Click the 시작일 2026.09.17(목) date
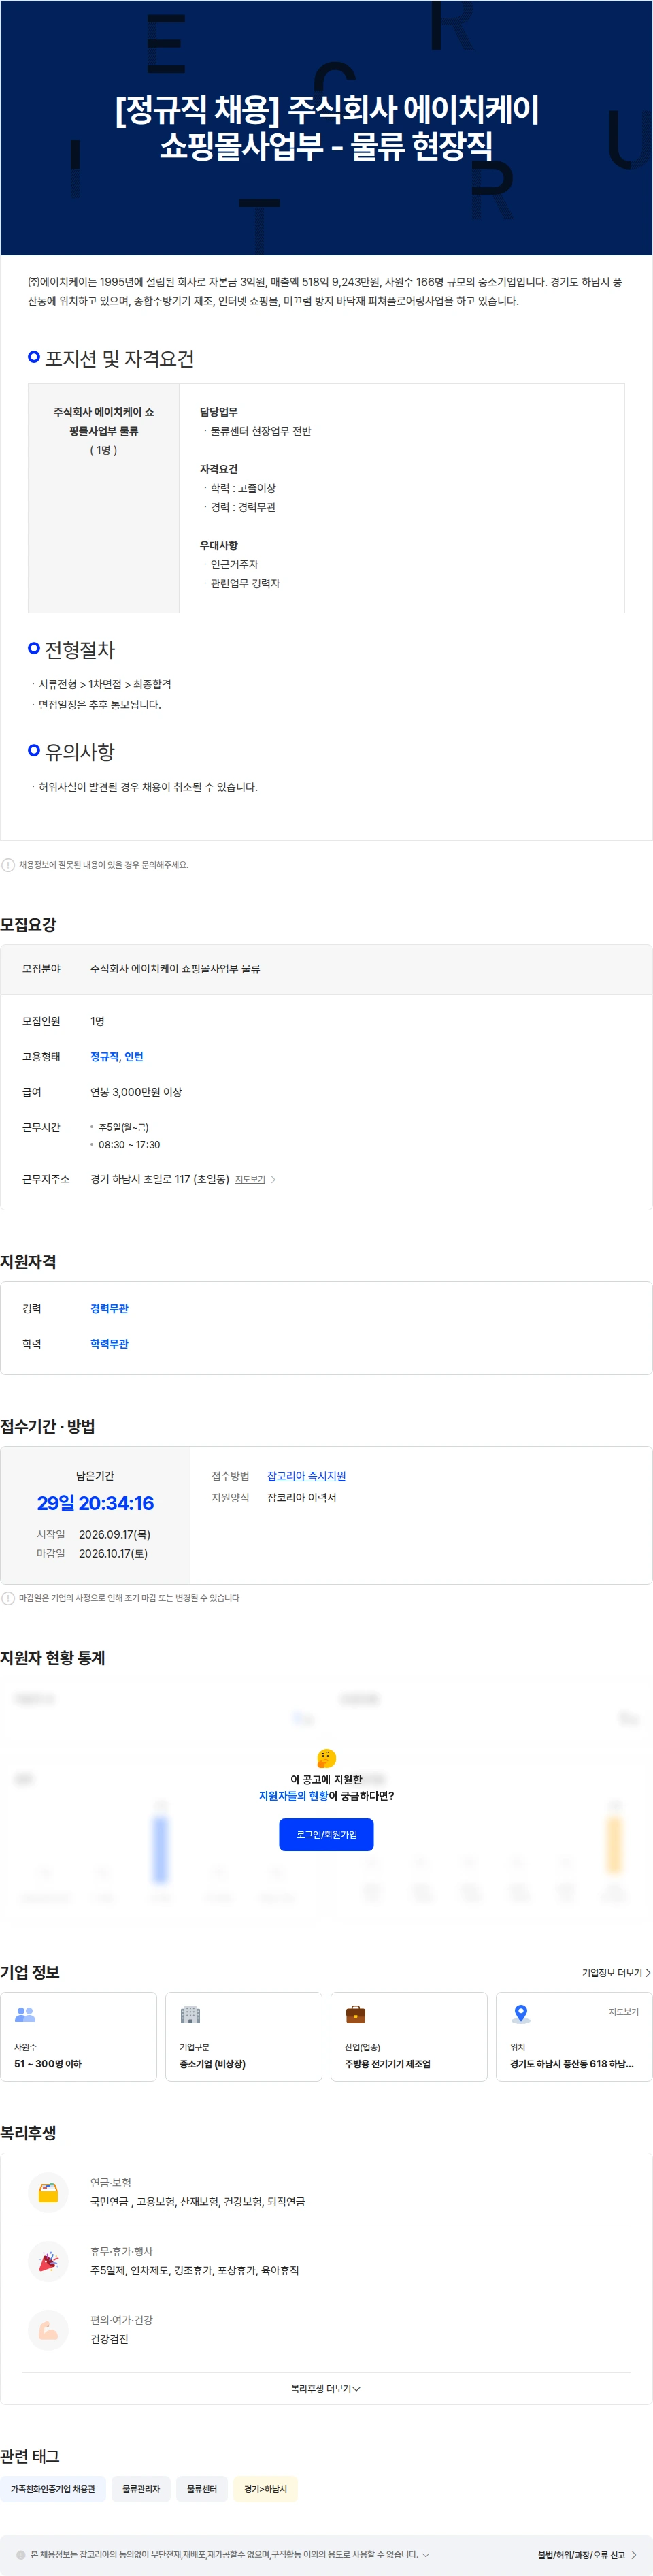 [x=115, y=1534]
